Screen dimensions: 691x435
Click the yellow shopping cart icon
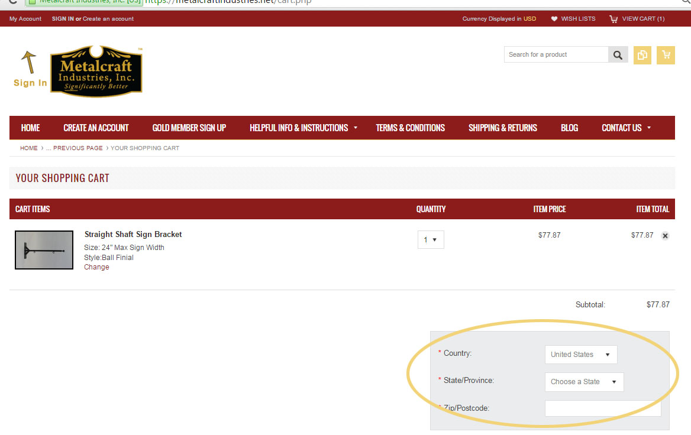(666, 55)
